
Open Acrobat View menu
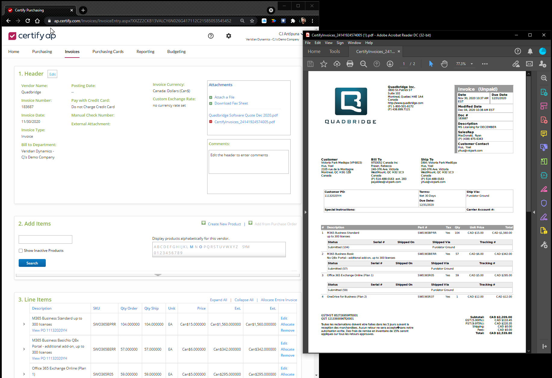[329, 43]
